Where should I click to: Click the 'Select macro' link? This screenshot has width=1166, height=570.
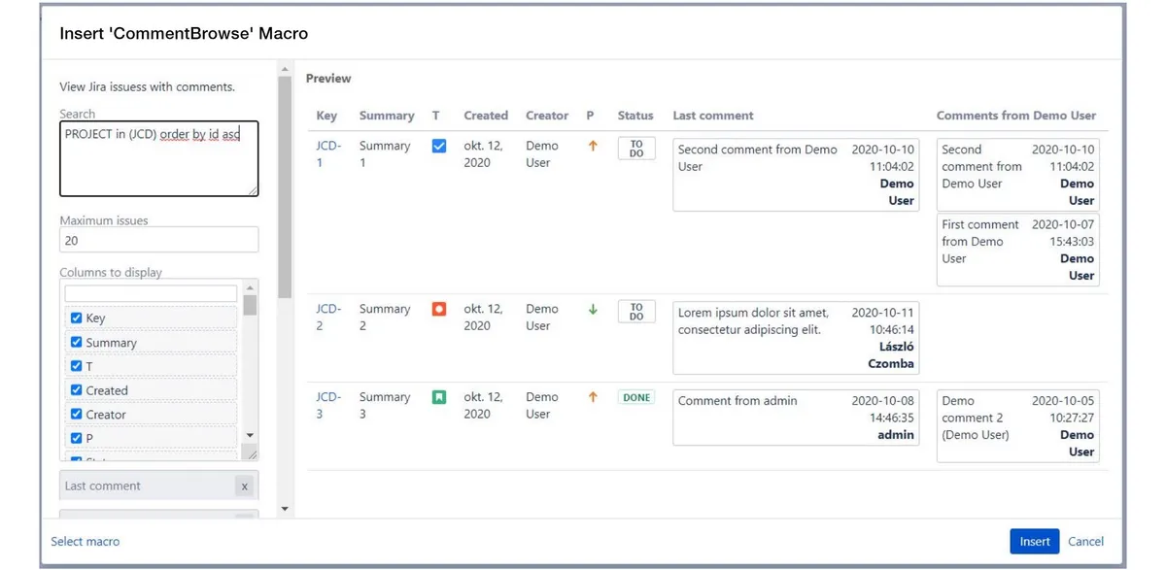click(x=86, y=542)
